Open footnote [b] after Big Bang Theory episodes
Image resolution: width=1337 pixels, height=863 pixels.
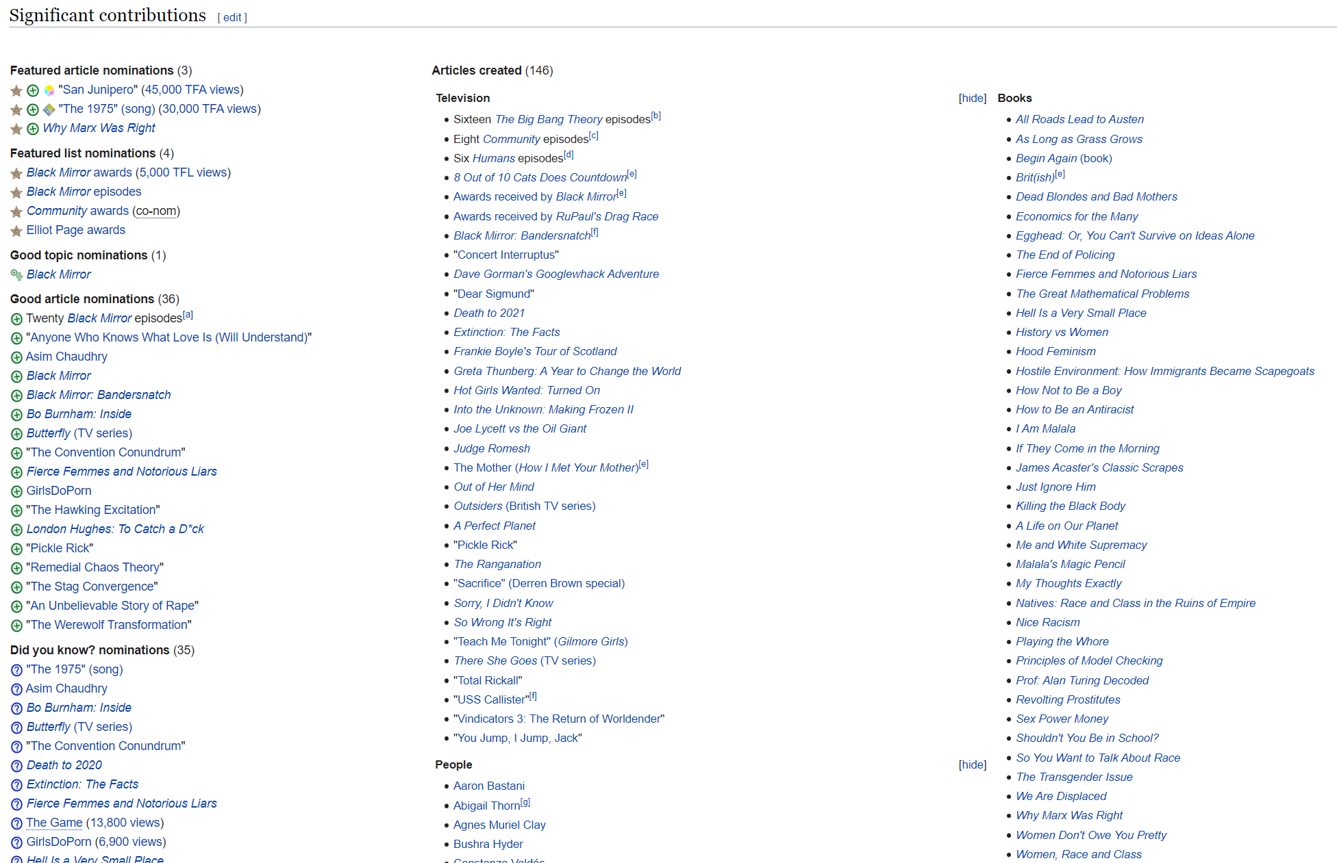tap(656, 116)
